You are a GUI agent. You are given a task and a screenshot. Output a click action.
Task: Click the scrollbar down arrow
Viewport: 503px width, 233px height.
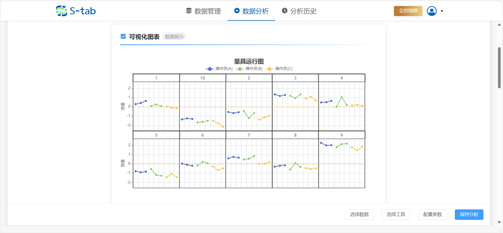pyautogui.click(x=499, y=222)
